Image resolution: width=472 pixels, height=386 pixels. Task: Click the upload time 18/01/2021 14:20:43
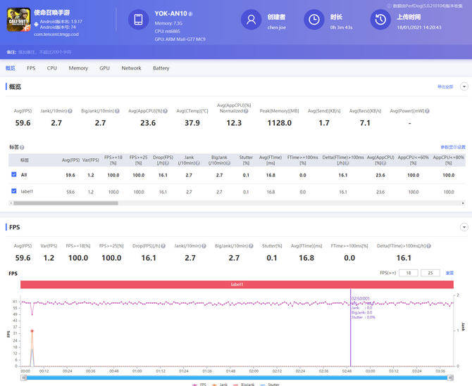click(x=419, y=27)
